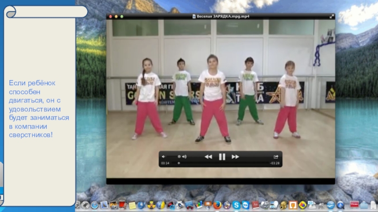The width and height of the screenshot is (378, 212).
Task: Click the playback position marker on the timeline
Action: pyautogui.click(x=179, y=163)
